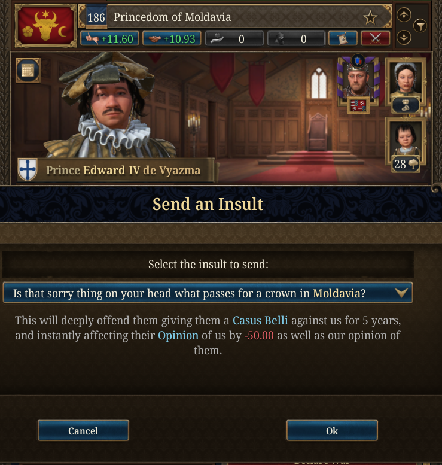
Task: Click the Opinion highlighted link
Action: [x=178, y=335]
